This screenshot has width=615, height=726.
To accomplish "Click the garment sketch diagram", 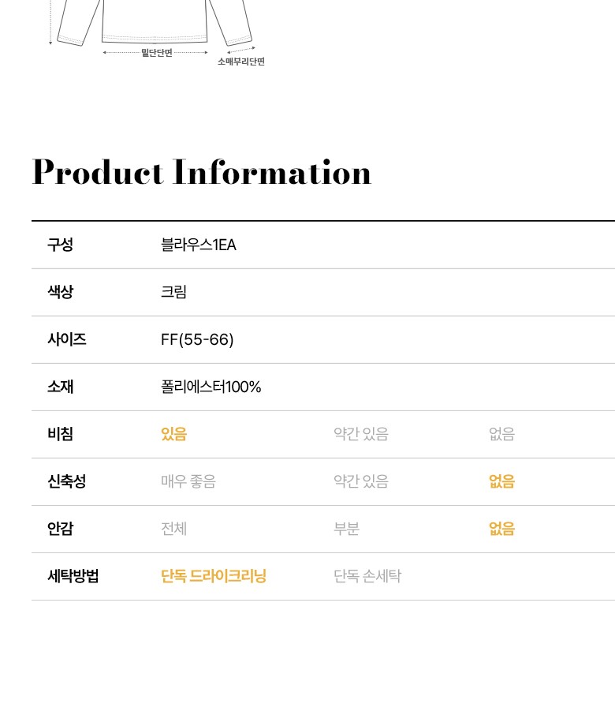I will pos(154,22).
